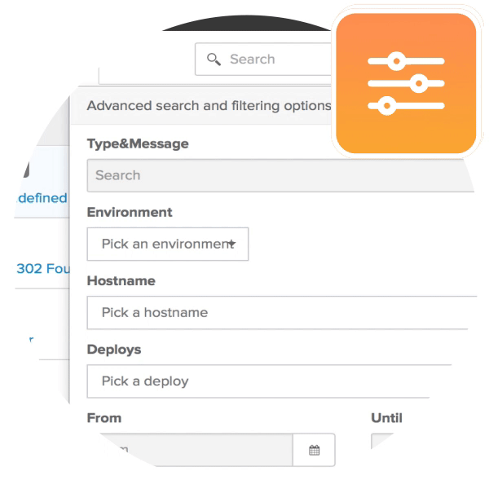Open the From date calendar icon
The width and height of the screenshot is (489, 489).
click(x=314, y=450)
